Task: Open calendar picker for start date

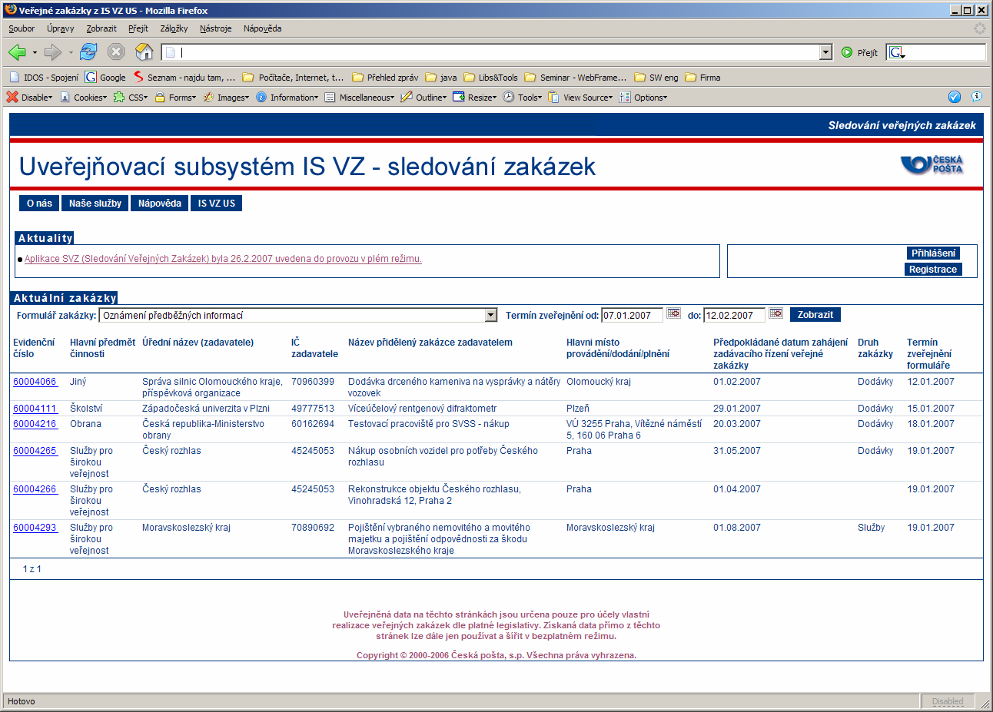Action: (x=674, y=313)
